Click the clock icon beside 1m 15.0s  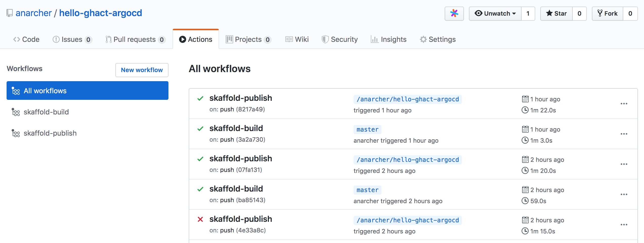pos(525,231)
